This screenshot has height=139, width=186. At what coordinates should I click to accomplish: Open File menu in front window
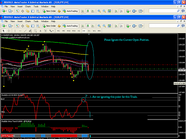(x=6, y=21)
